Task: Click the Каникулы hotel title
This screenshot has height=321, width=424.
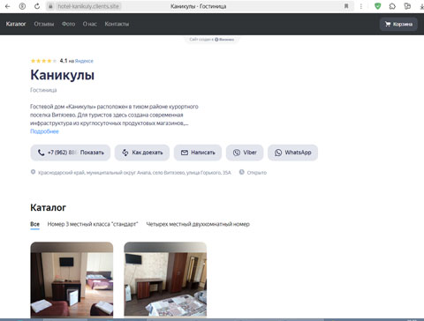Action: [63, 75]
